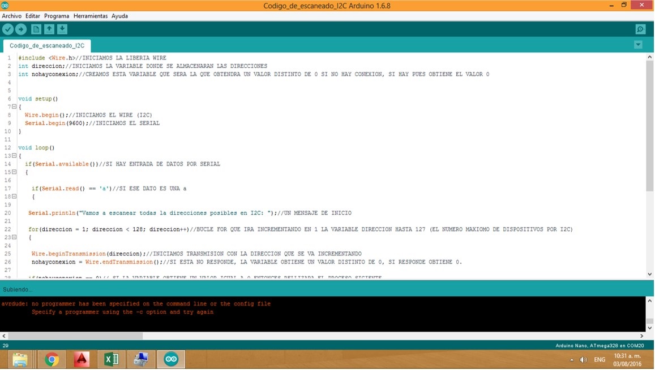Click the "if(Serial.read() == 'a')" line
Viewport: 655px width, 370px height.
tap(109, 189)
